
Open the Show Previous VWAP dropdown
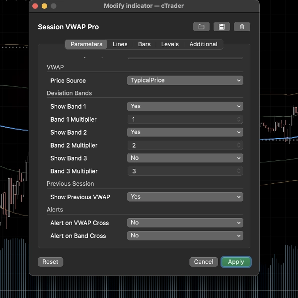(185, 197)
